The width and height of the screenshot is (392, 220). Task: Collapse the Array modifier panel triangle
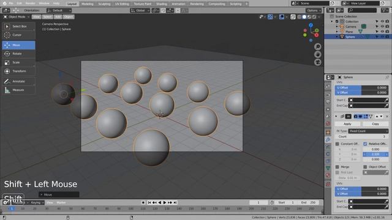coord(336,117)
